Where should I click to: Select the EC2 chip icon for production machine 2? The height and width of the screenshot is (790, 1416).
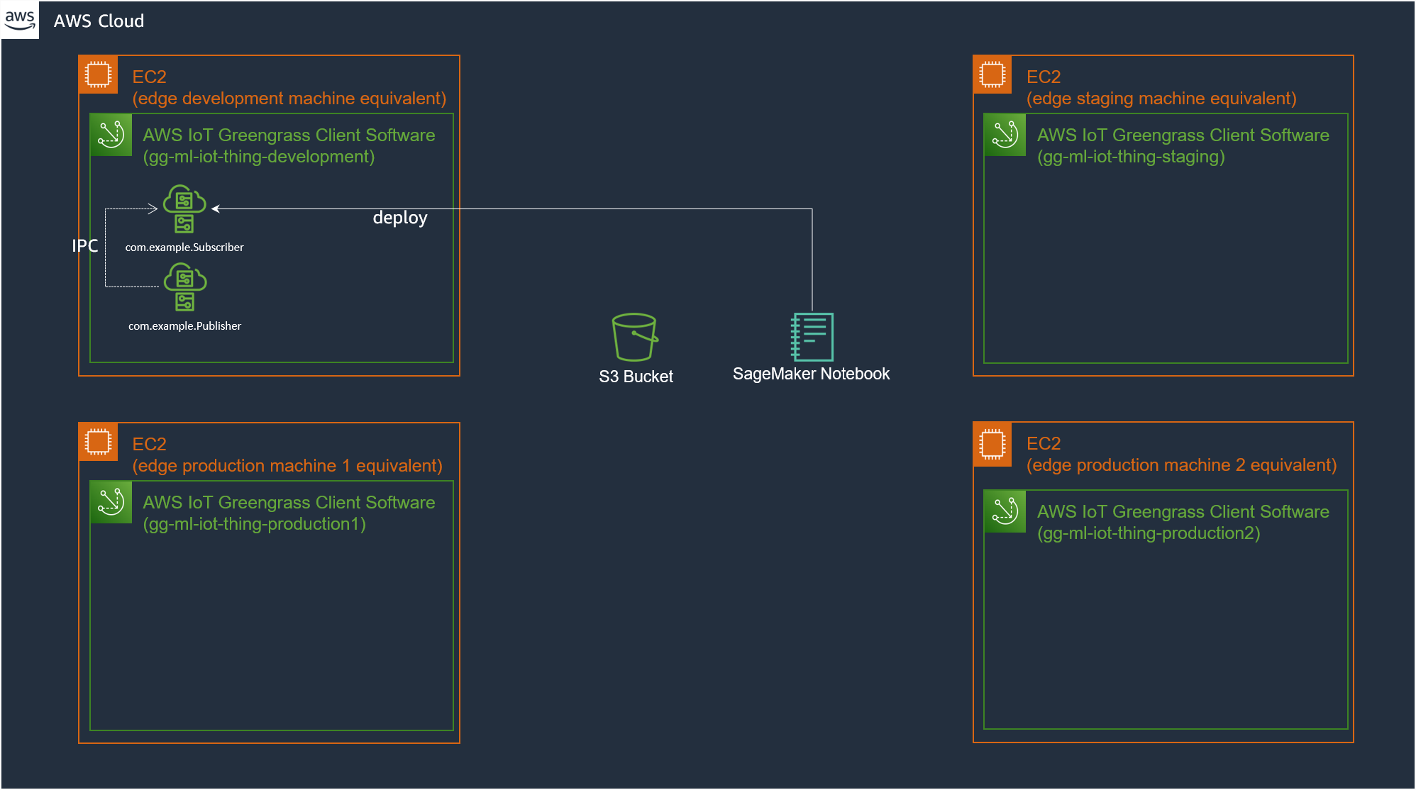click(x=992, y=445)
